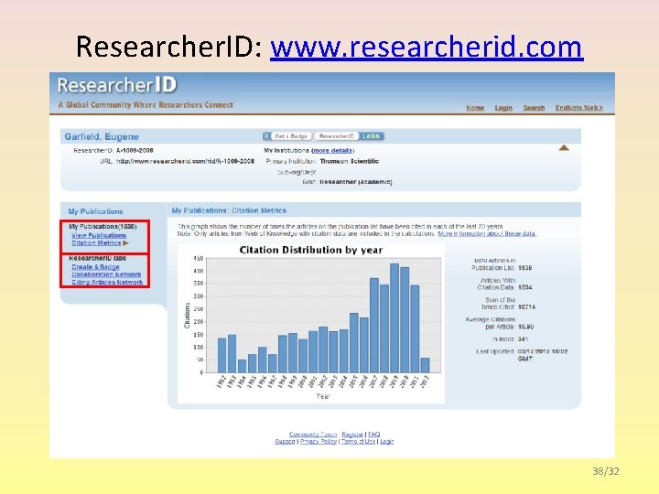The height and width of the screenshot is (494, 659).
Task: Open View Publications link
Action: click(99, 236)
